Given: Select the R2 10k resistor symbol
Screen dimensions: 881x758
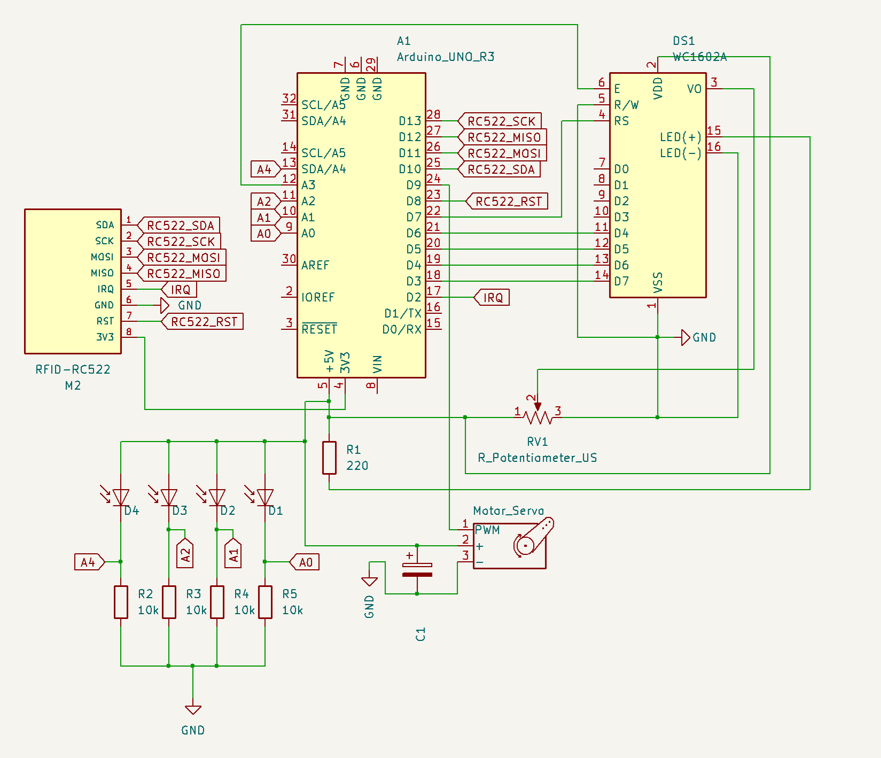Looking at the screenshot, I should (121, 602).
